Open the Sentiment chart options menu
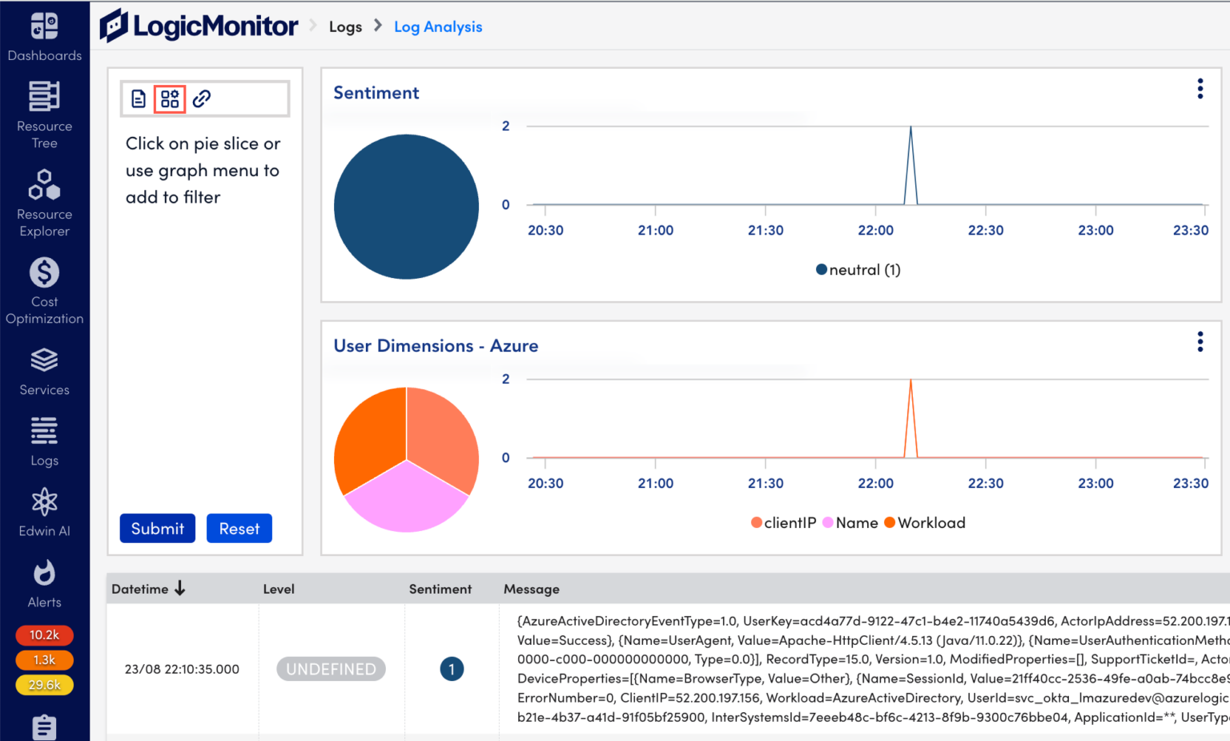 click(1200, 89)
